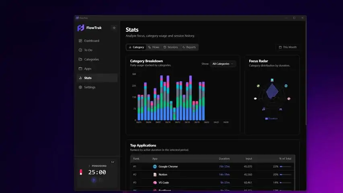Toggle the Duration legend in Focus Radar
343x193 pixels.
[271, 119]
